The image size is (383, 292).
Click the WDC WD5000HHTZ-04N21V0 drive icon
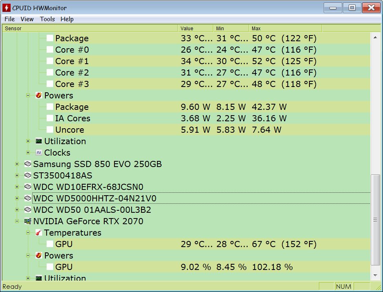(x=28, y=198)
